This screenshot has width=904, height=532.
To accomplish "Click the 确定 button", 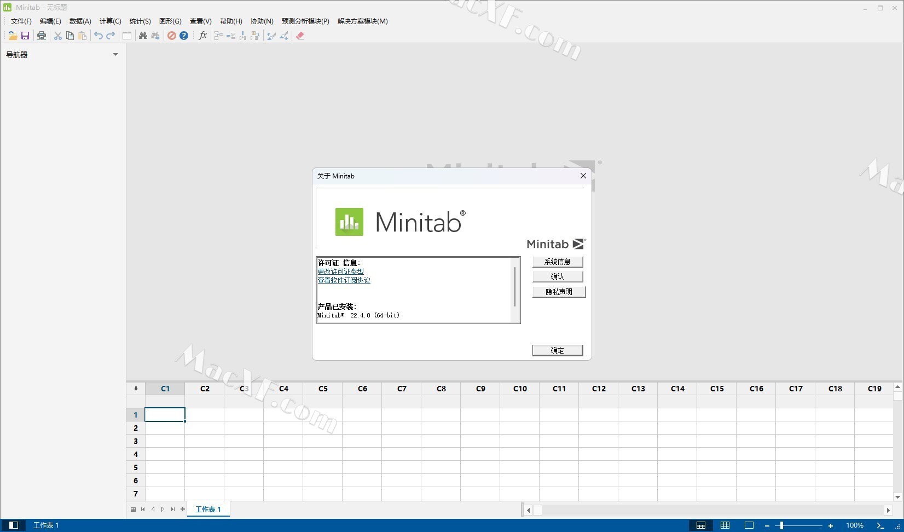I will pos(558,350).
